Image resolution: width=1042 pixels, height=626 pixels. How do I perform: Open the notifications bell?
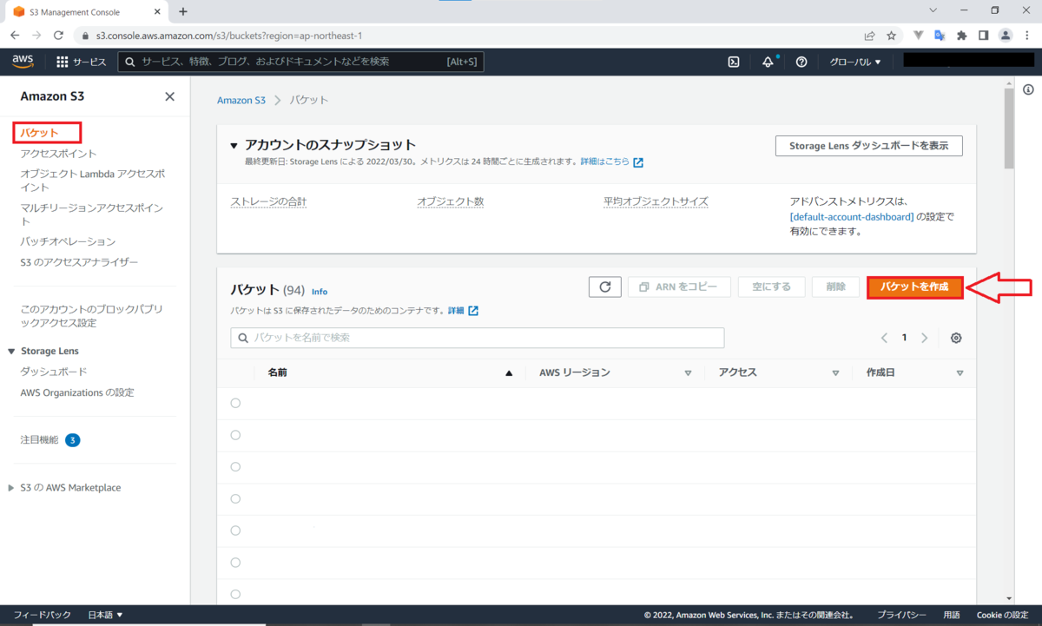768,62
